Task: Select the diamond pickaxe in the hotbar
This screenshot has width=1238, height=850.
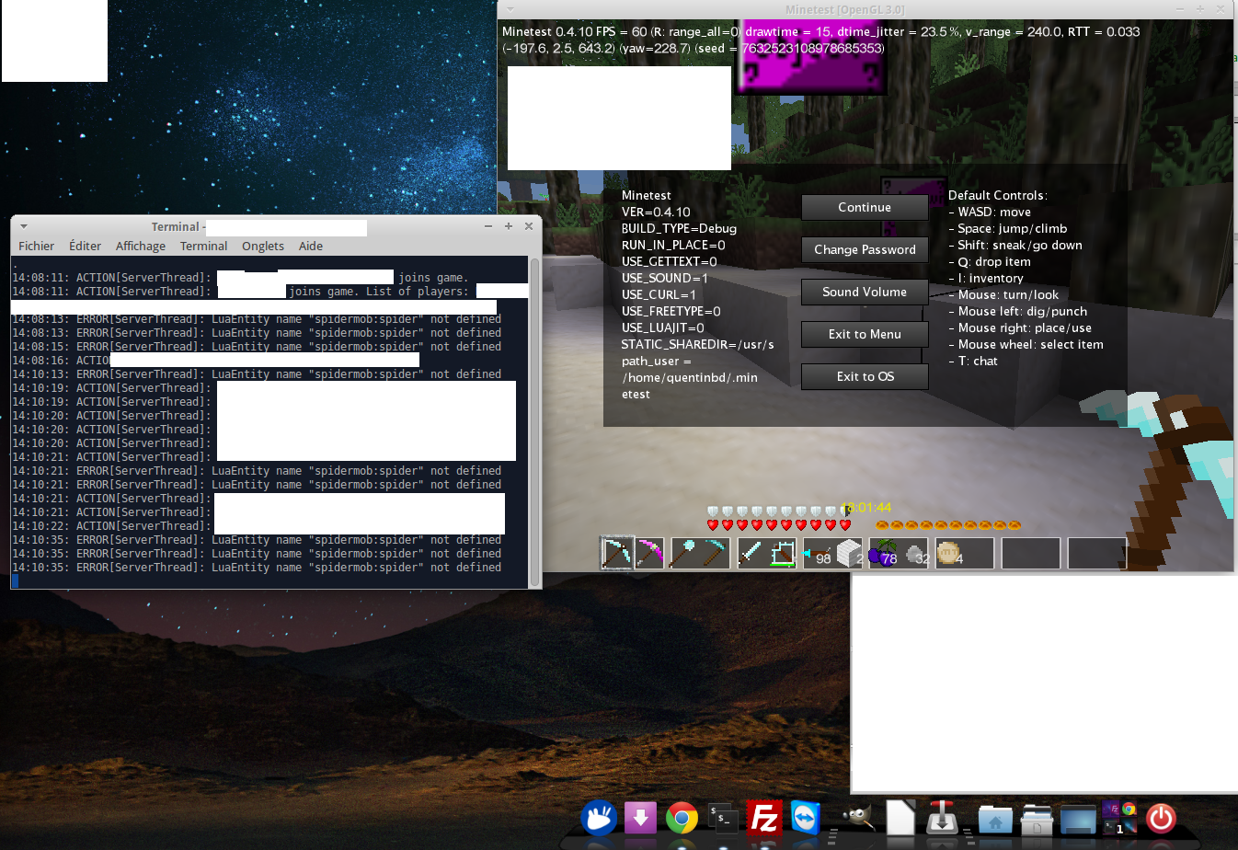Action: coord(616,553)
